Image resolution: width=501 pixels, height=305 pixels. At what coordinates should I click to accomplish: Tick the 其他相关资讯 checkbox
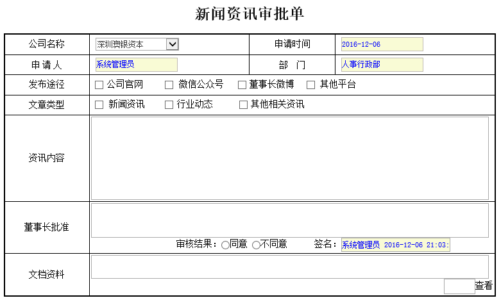(243, 104)
